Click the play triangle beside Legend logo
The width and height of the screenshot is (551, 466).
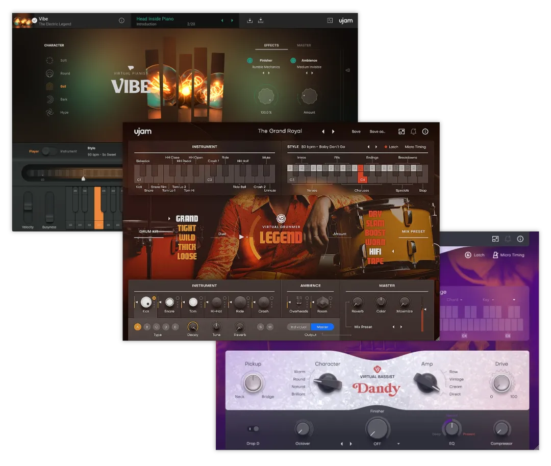[x=241, y=237]
